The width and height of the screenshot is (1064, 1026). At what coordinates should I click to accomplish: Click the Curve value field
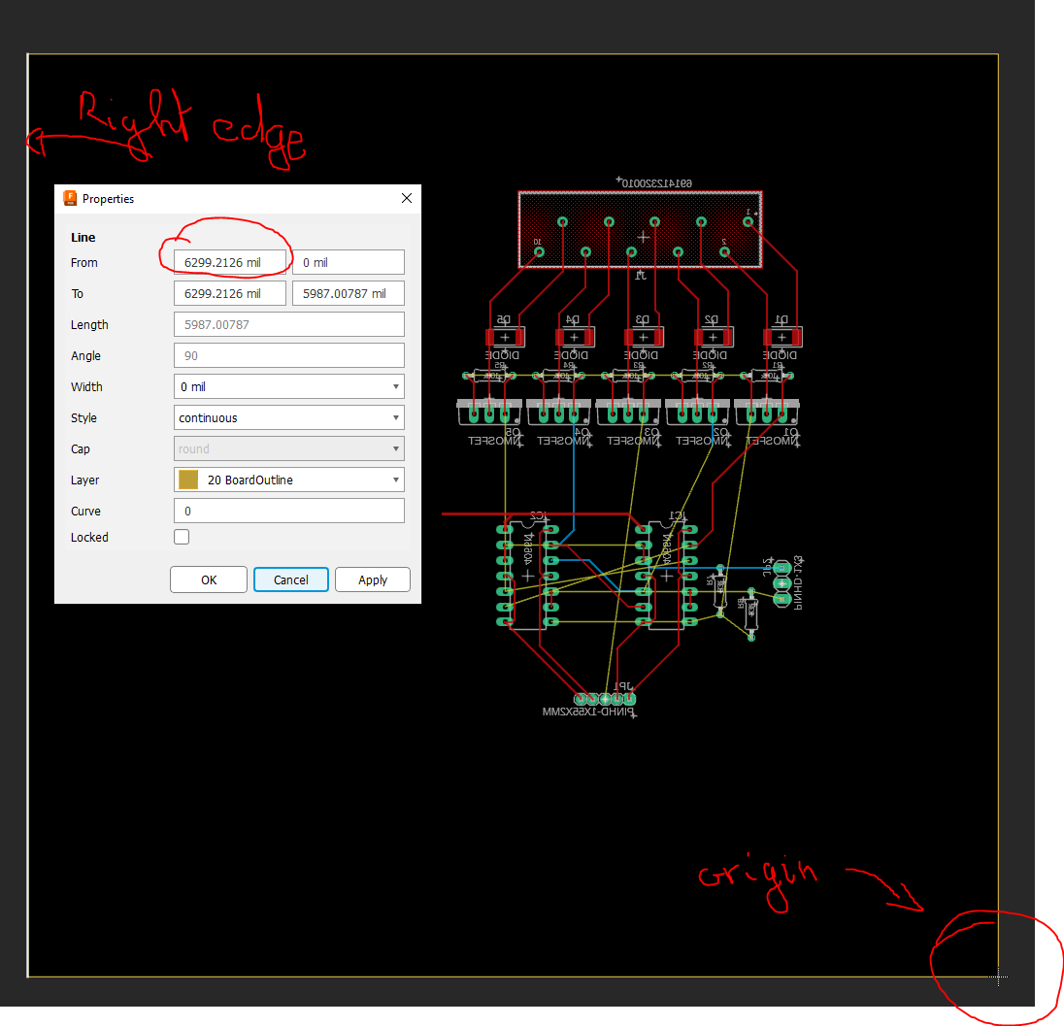tap(288, 511)
